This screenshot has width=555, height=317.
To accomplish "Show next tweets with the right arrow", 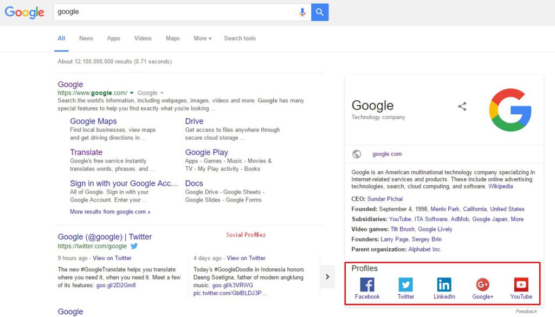I will [327, 277].
